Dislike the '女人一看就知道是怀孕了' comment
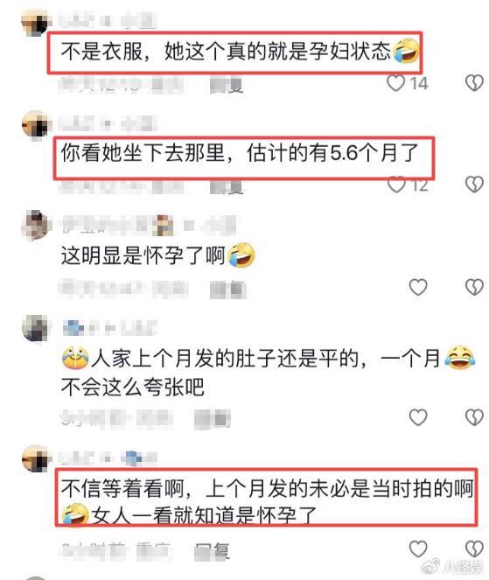The image size is (489, 580). [x=474, y=549]
